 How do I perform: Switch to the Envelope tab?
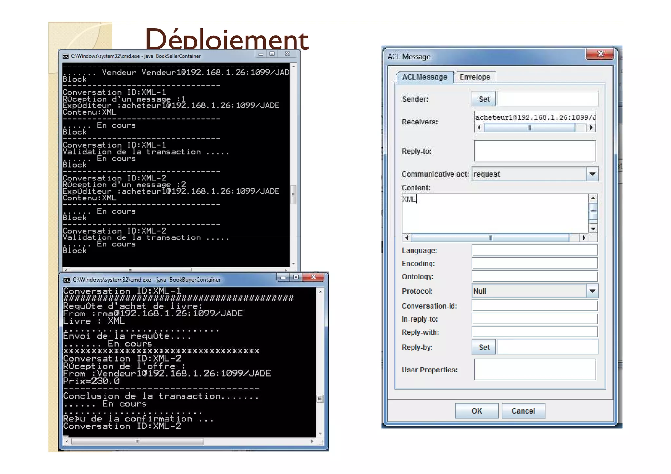475,77
